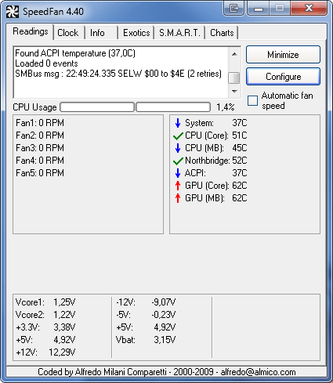The image size is (333, 383).
Task: Click the green checkmark next to Northbridge
Action: 178,161
